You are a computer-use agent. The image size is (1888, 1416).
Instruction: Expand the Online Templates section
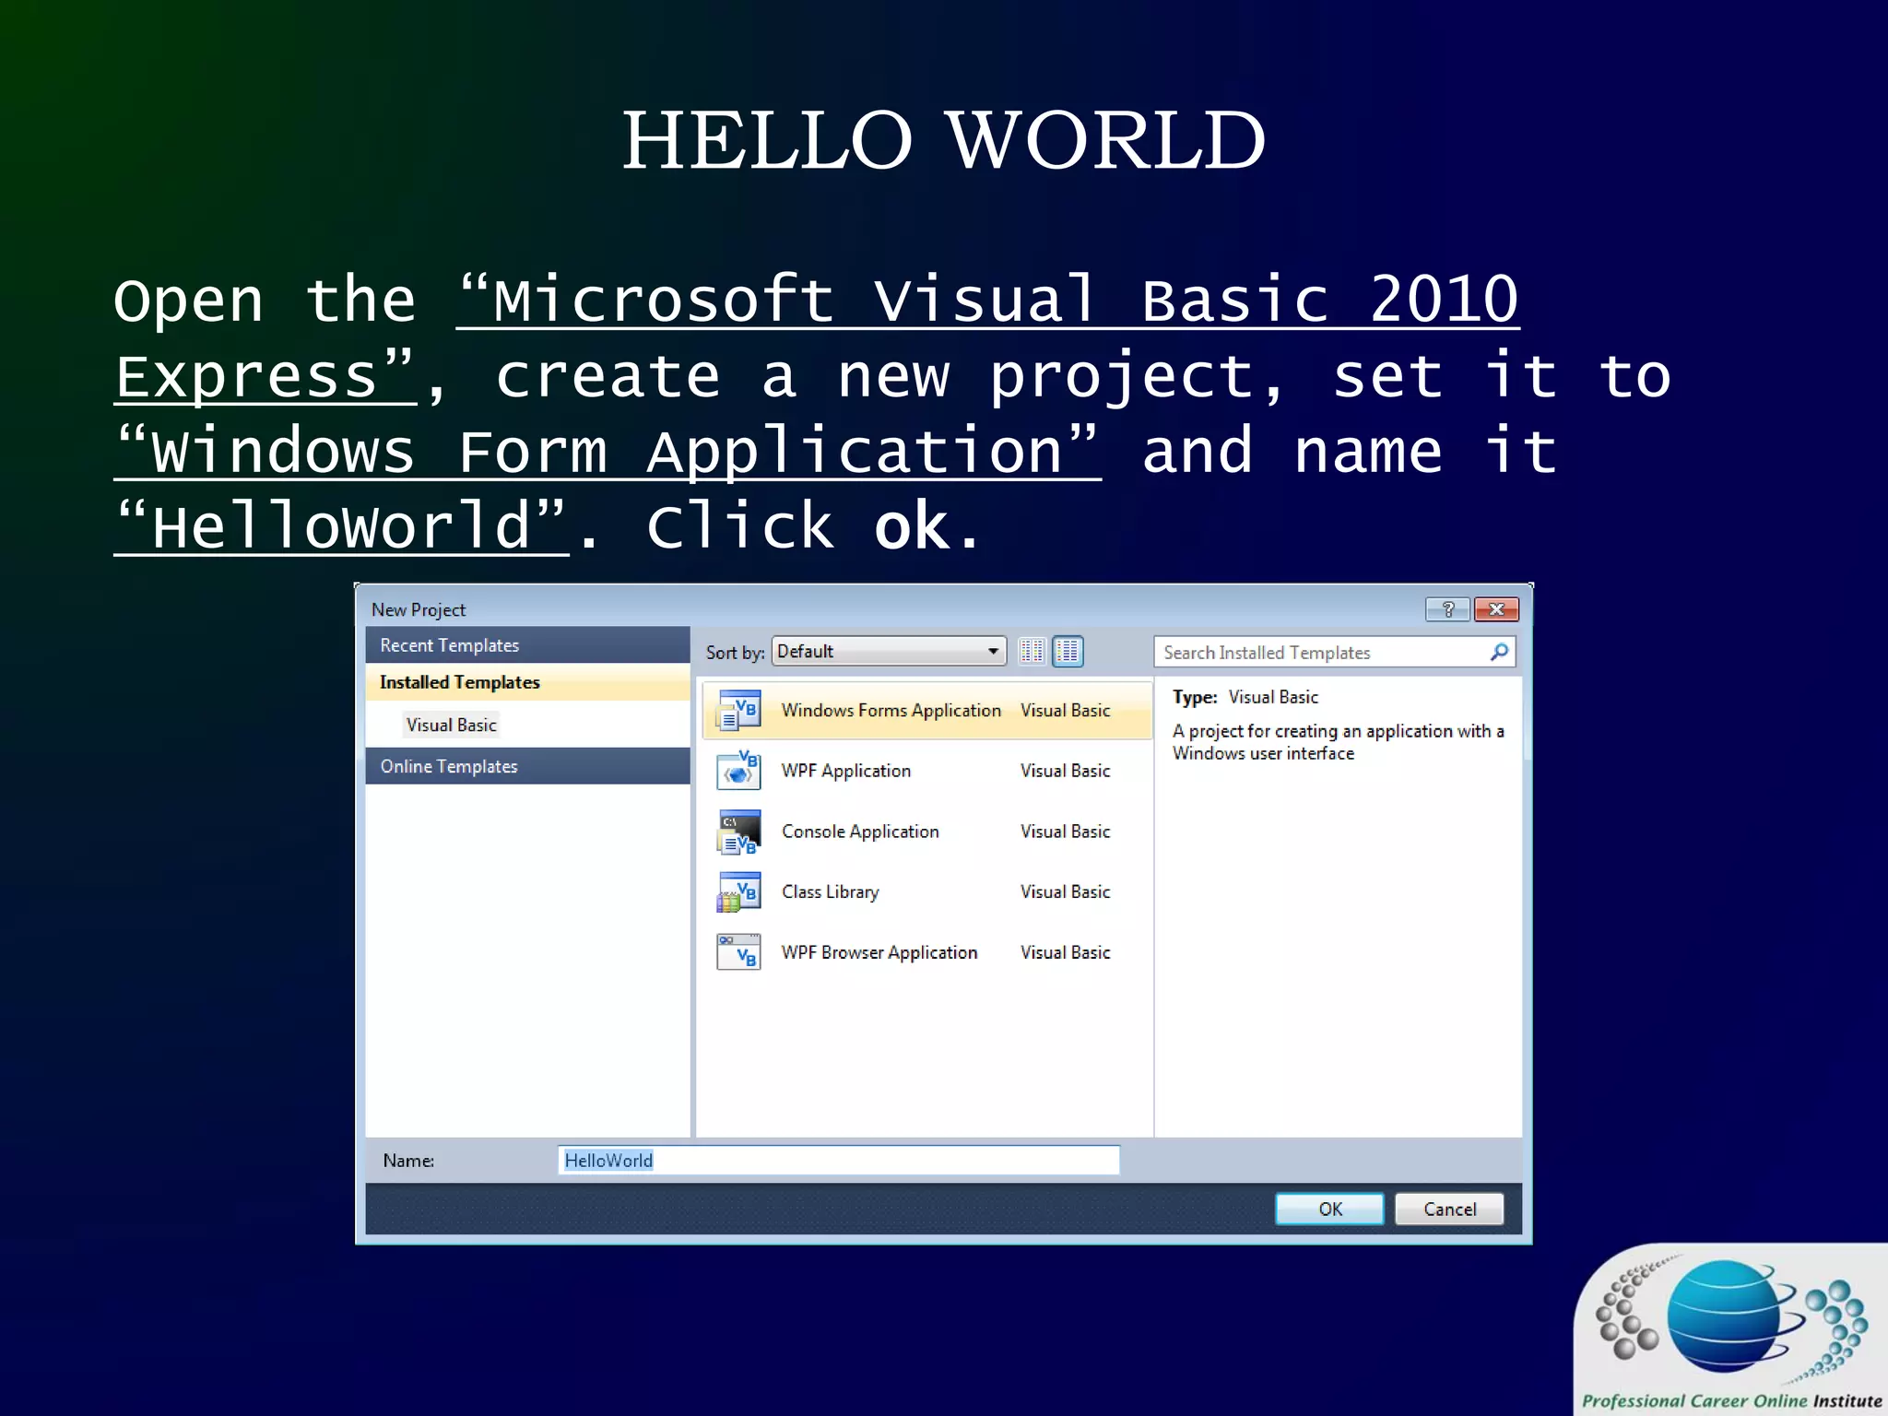click(x=527, y=766)
